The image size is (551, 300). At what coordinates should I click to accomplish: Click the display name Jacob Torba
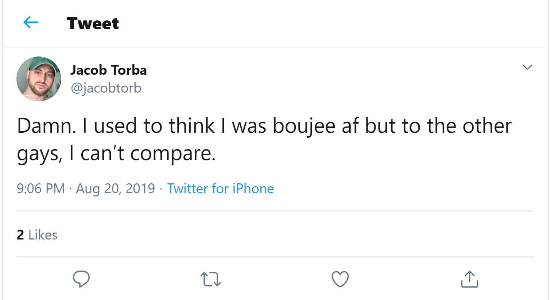tap(108, 70)
